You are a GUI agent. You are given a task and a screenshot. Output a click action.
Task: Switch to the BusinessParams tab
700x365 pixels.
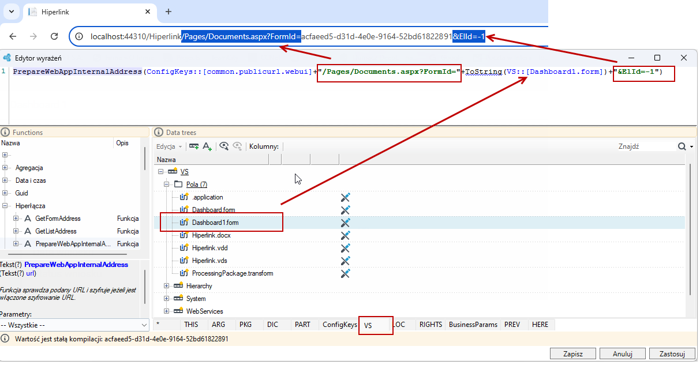473,325
